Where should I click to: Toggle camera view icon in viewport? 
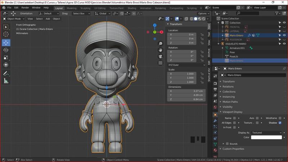(160, 57)
